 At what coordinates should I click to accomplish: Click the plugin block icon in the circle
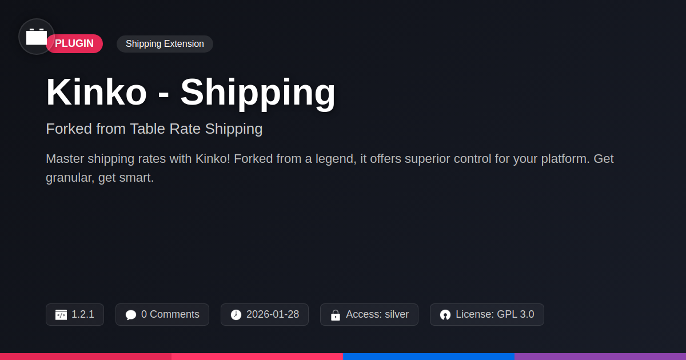point(37,37)
